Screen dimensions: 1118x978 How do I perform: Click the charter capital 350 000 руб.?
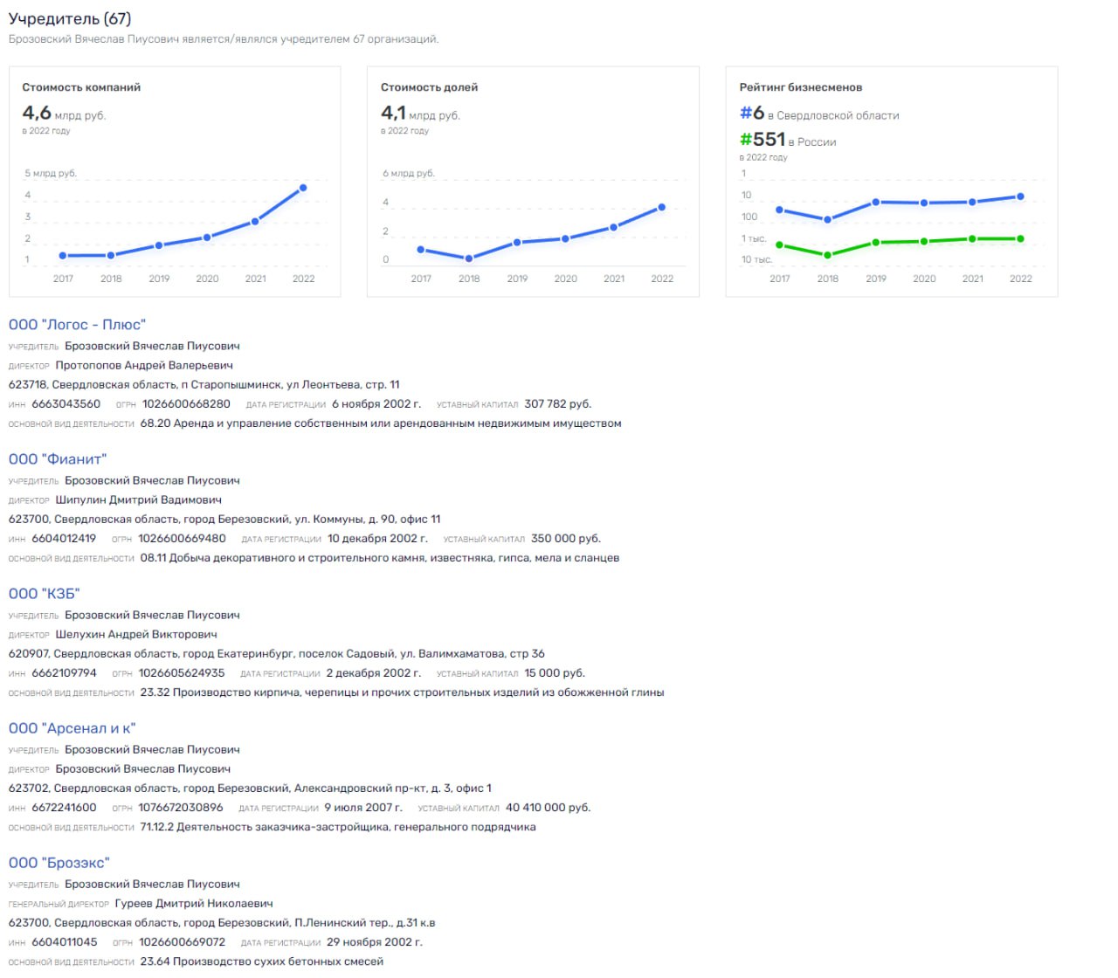pyautogui.click(x=566, y=539)
